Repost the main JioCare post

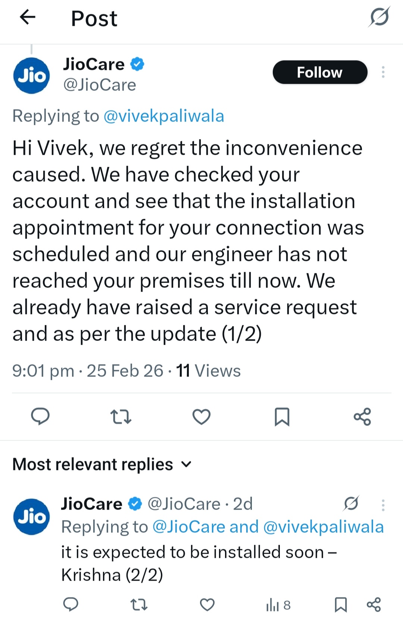(x=121, y=416)
